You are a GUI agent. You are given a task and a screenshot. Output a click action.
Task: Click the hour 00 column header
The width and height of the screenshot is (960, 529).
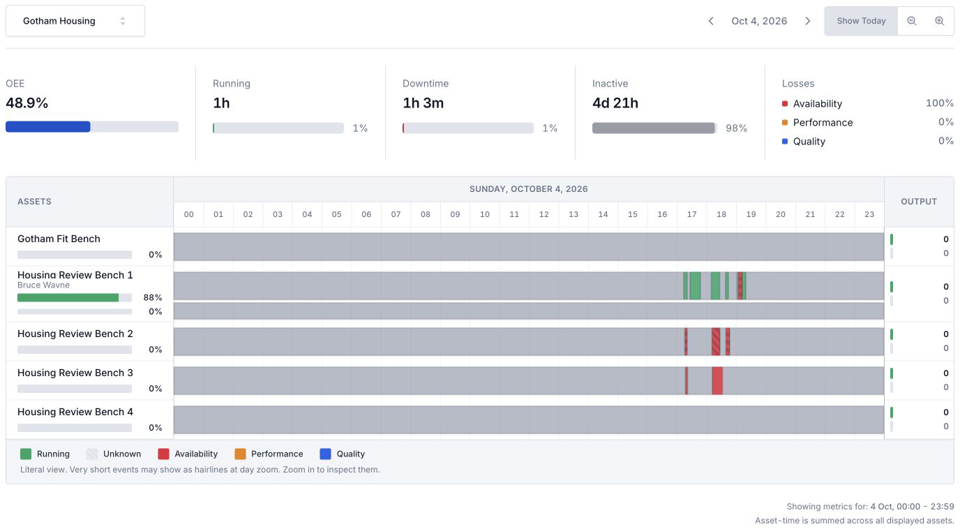point(188,214)
